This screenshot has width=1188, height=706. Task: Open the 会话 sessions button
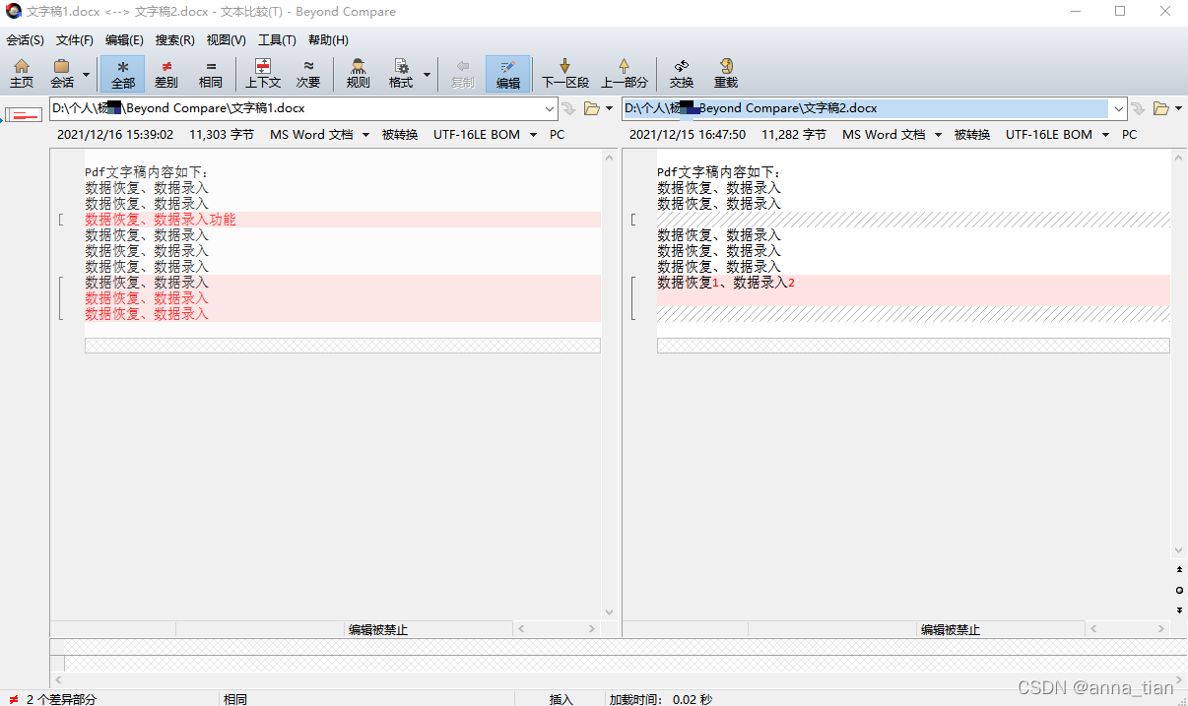[62, 74]
